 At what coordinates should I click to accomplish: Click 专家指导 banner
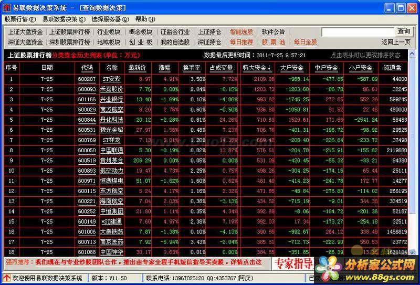294,263
